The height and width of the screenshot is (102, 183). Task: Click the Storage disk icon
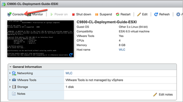pyautogui.click(x=14, y=87)
